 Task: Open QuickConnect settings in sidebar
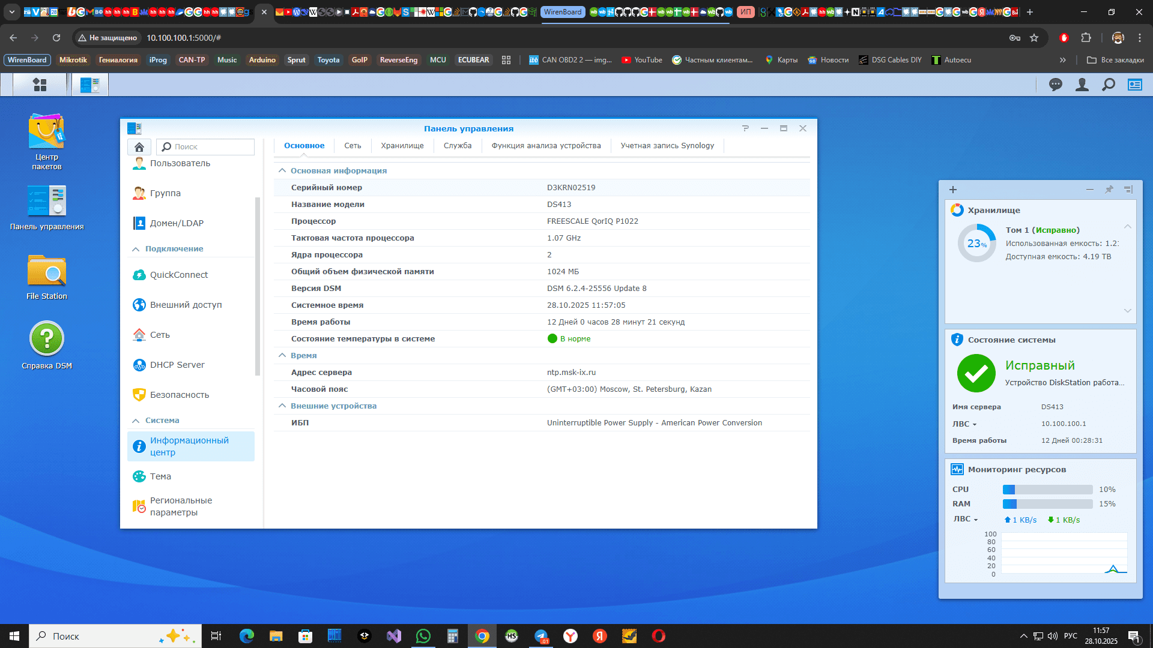pyautogui.click(x=178, y=275)
